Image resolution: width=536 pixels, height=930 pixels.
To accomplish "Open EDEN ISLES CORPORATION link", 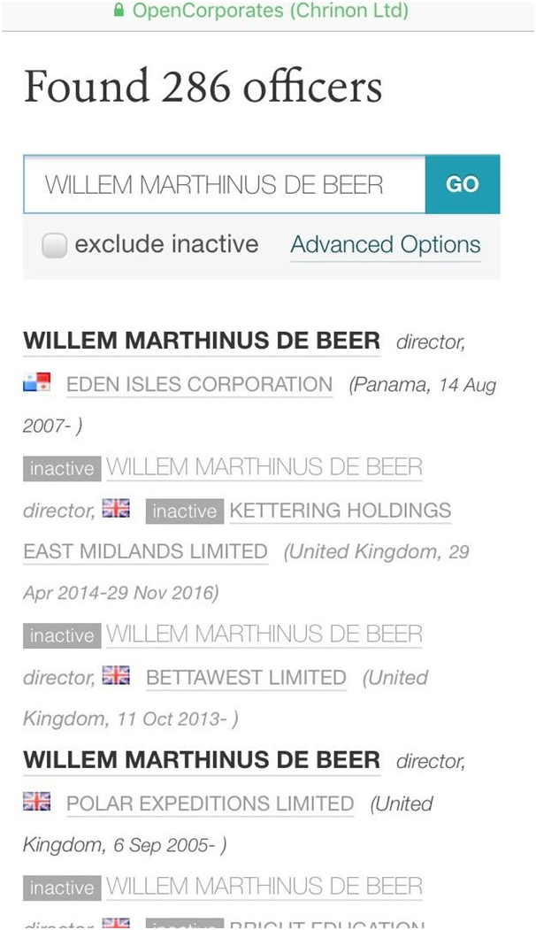I will pos(200,385).
